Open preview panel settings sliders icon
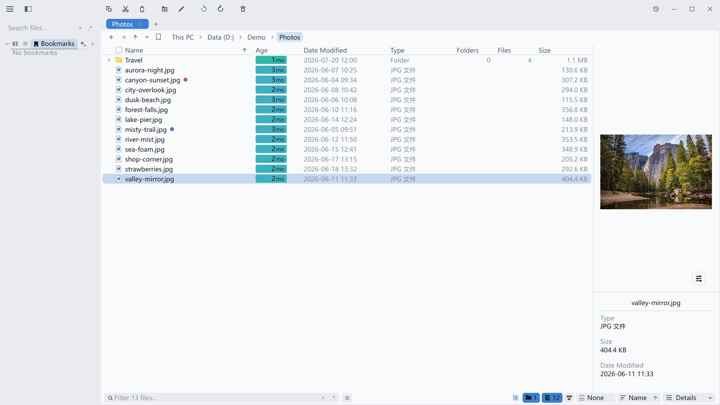720x405 pixels. tap(699, 279)
